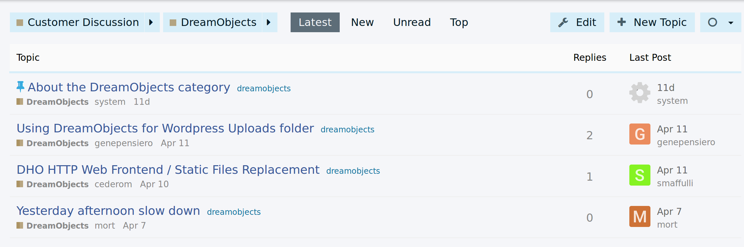
Task: Switch to the Latest tab
Action: point(315,22)
